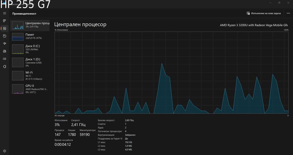Open the Users page icon
This screenshot has height=155, width=293.
(x=5, y=51)
